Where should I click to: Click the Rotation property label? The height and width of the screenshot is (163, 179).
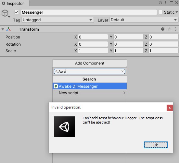[x=13, y=44]
